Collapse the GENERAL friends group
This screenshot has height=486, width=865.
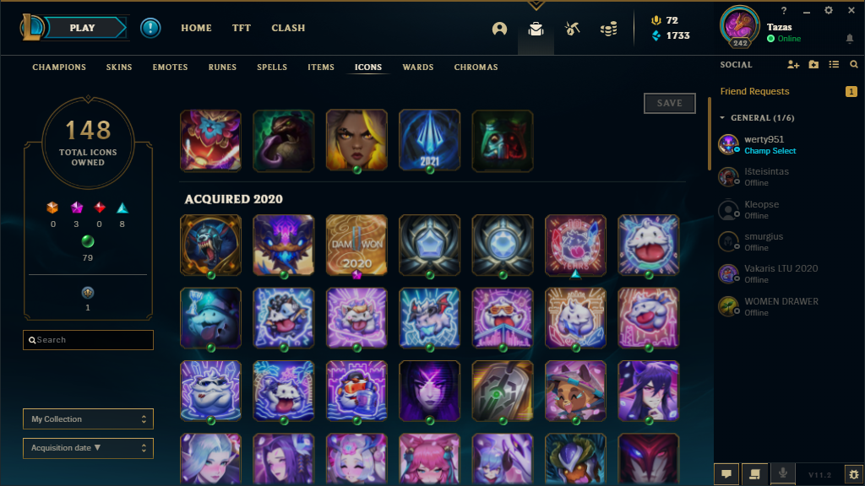723,118
